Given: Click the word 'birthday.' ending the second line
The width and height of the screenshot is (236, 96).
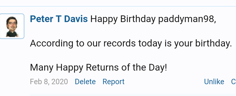Looking at the screenshot, I should click(x=213, y=43).
